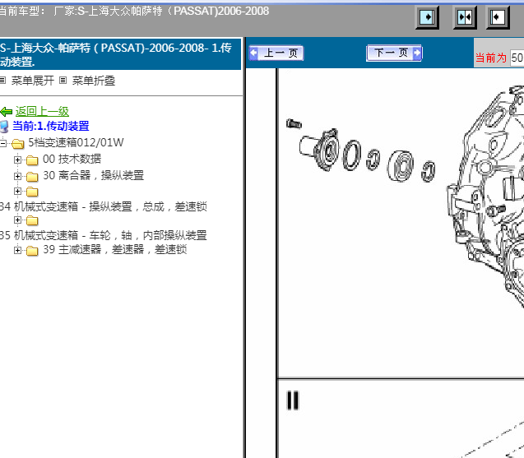Click folder icon of 30 离合器

tap(32, 177)
